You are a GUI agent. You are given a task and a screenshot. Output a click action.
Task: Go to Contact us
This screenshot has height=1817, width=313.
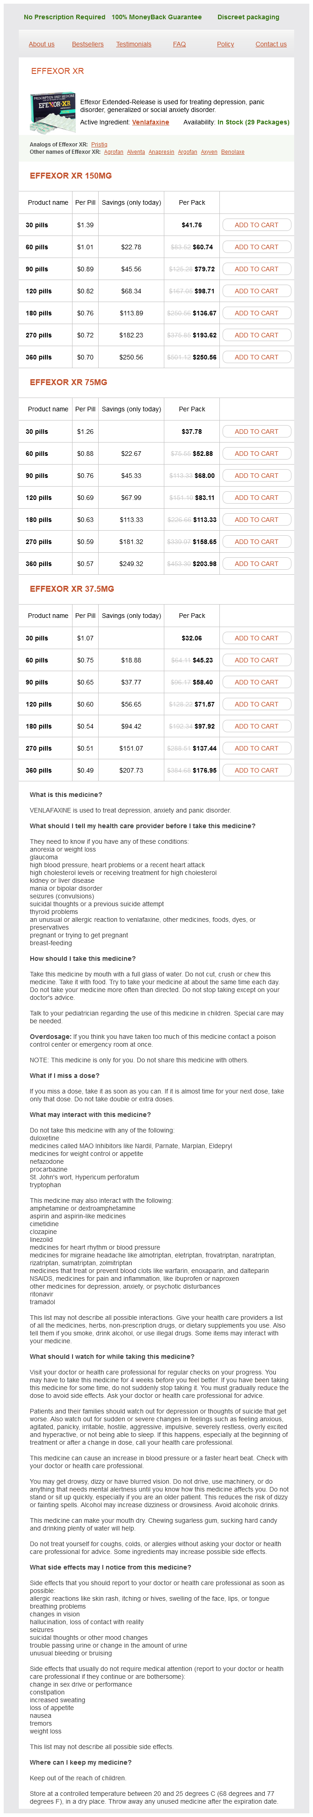(x=271, y=45)
